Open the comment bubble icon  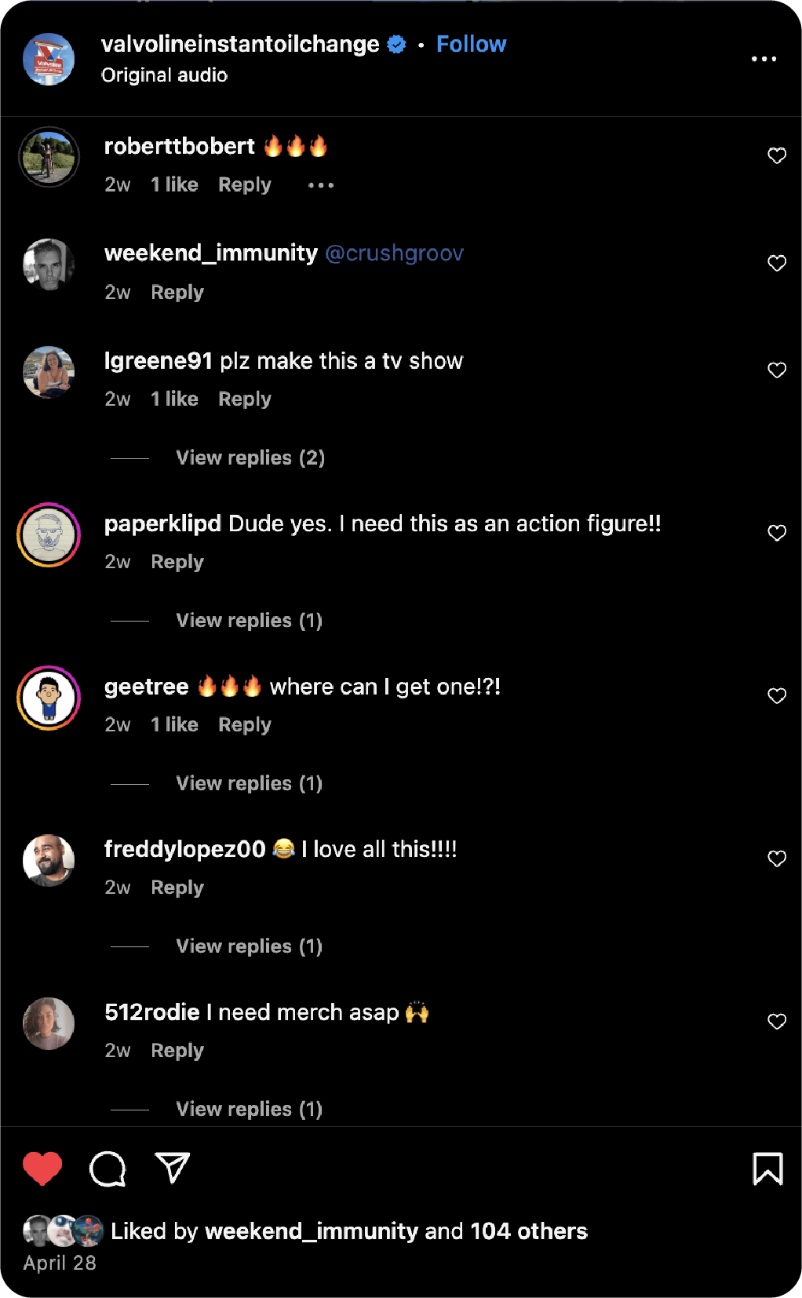click(108, 1169)
